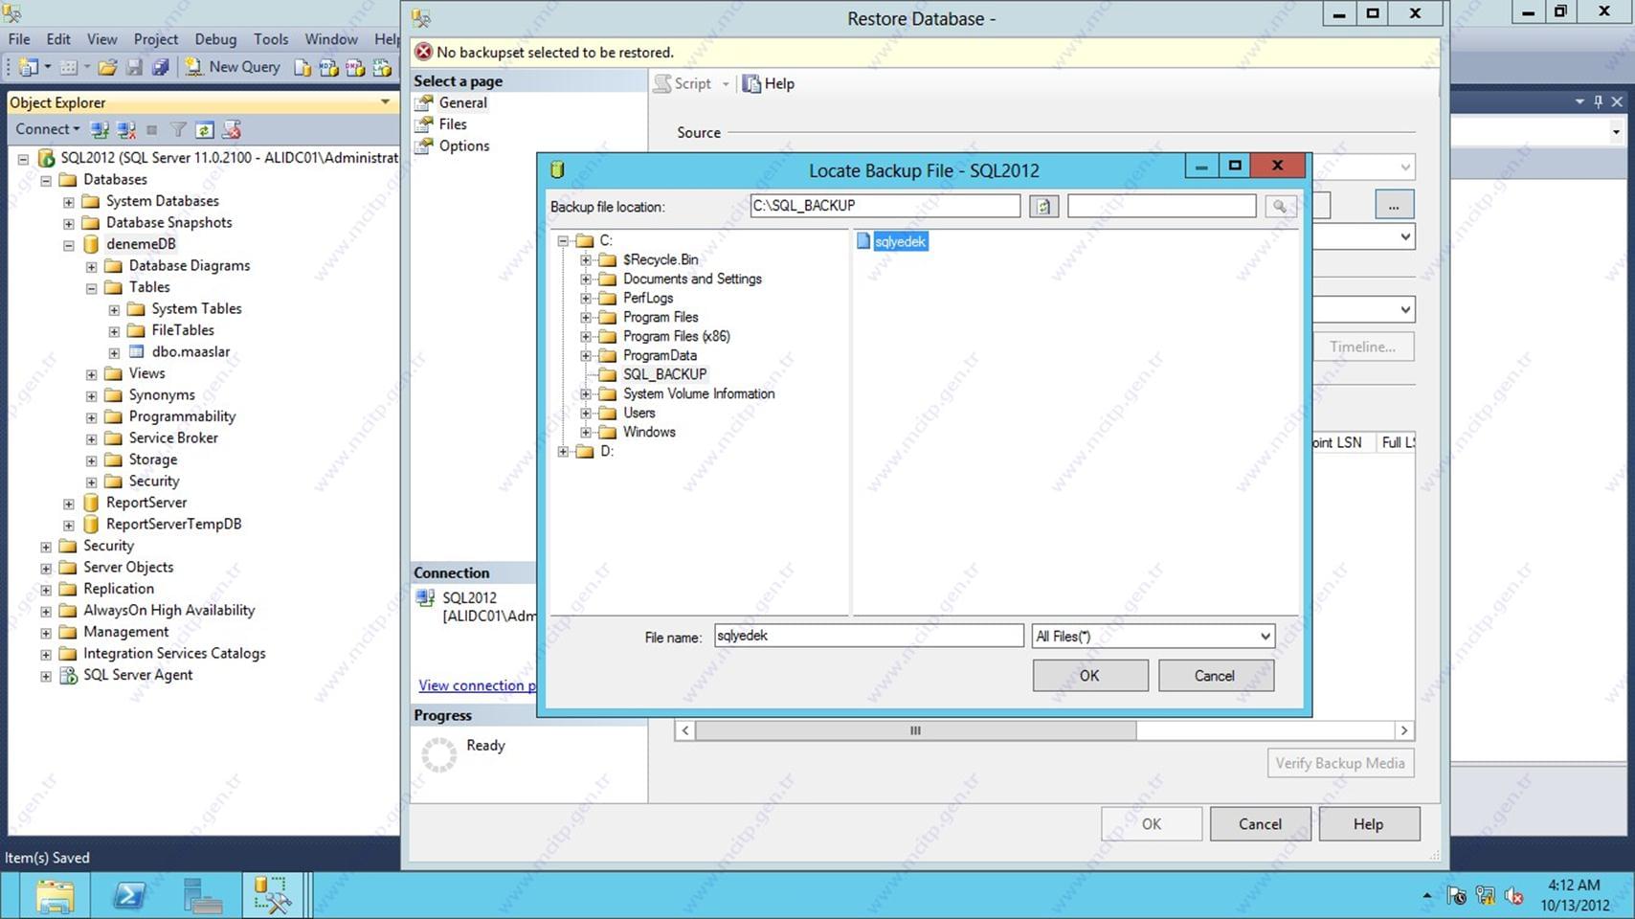Expand the Program Files folder in the file tree
Image resolution: width=1635 pixels, height=919 pixels.
586,317
